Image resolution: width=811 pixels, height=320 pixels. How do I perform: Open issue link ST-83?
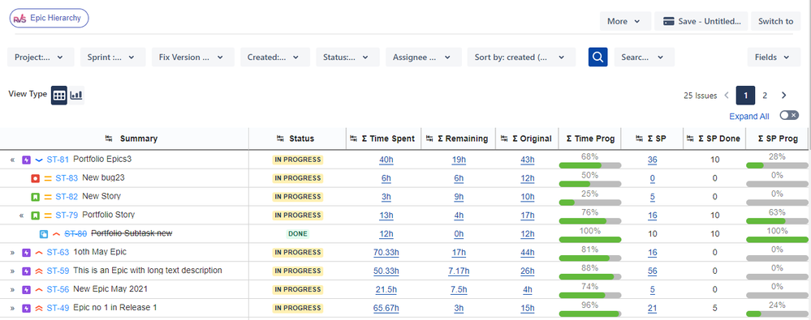pyautogui.click(x=67, y=178)
